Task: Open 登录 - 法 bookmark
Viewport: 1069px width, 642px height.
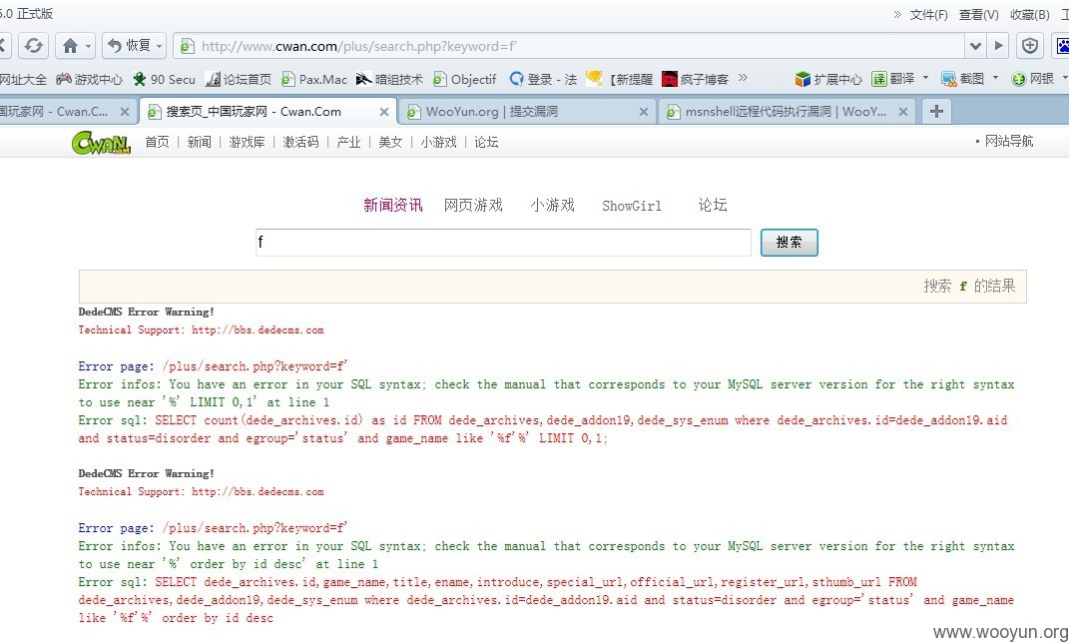Action: point(543,79)
